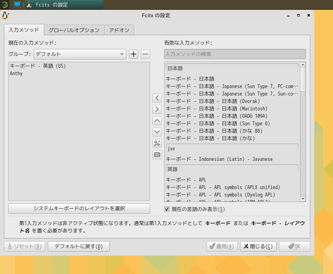Remove input method with right arrow button
The width and height of the screenshot is (333, 274).
[157, 109]
